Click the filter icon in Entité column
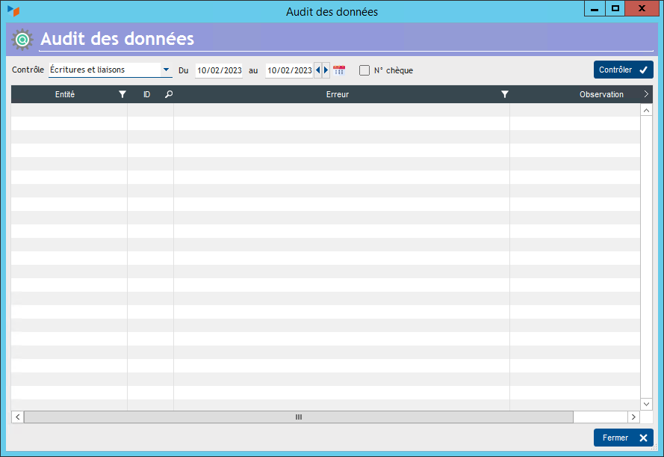 point(122,95)
